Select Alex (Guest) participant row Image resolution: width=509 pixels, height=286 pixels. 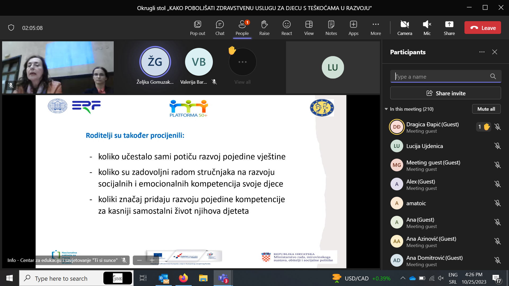pos(445,184)
